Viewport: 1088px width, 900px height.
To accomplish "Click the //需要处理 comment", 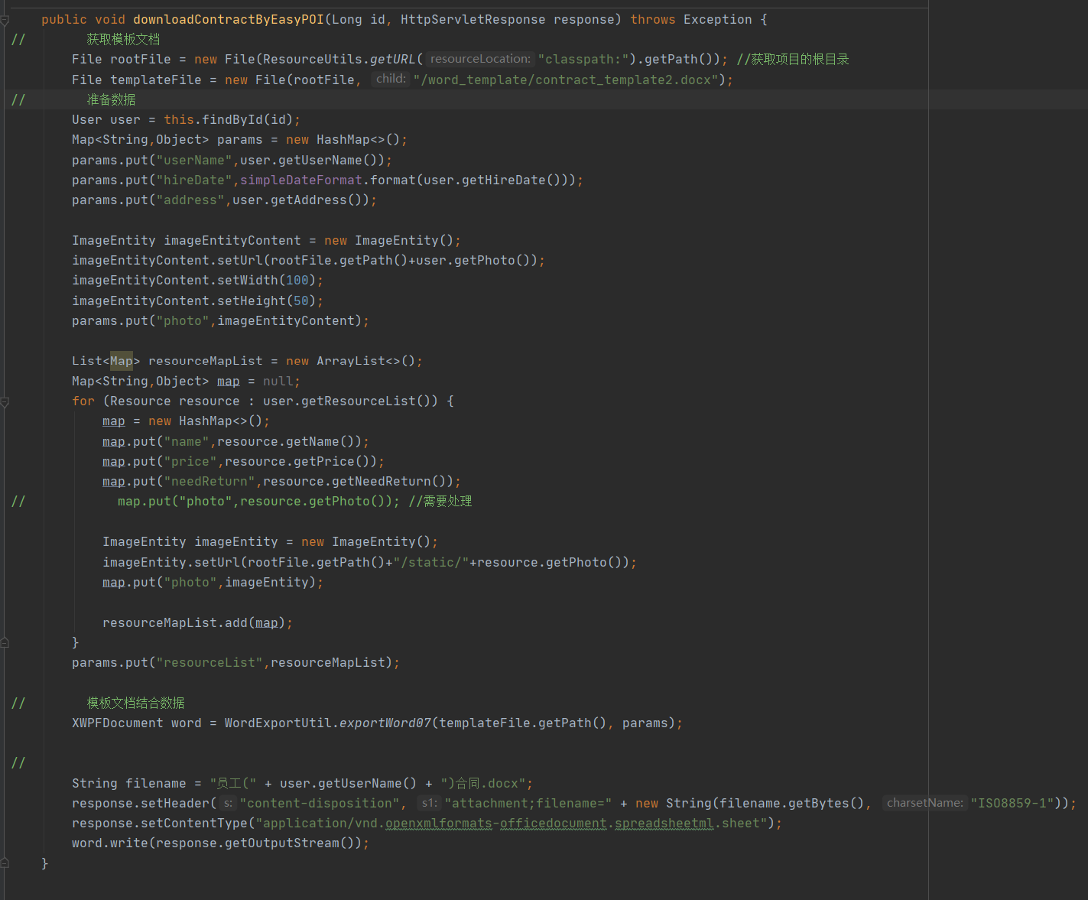I will coord(440,502).
